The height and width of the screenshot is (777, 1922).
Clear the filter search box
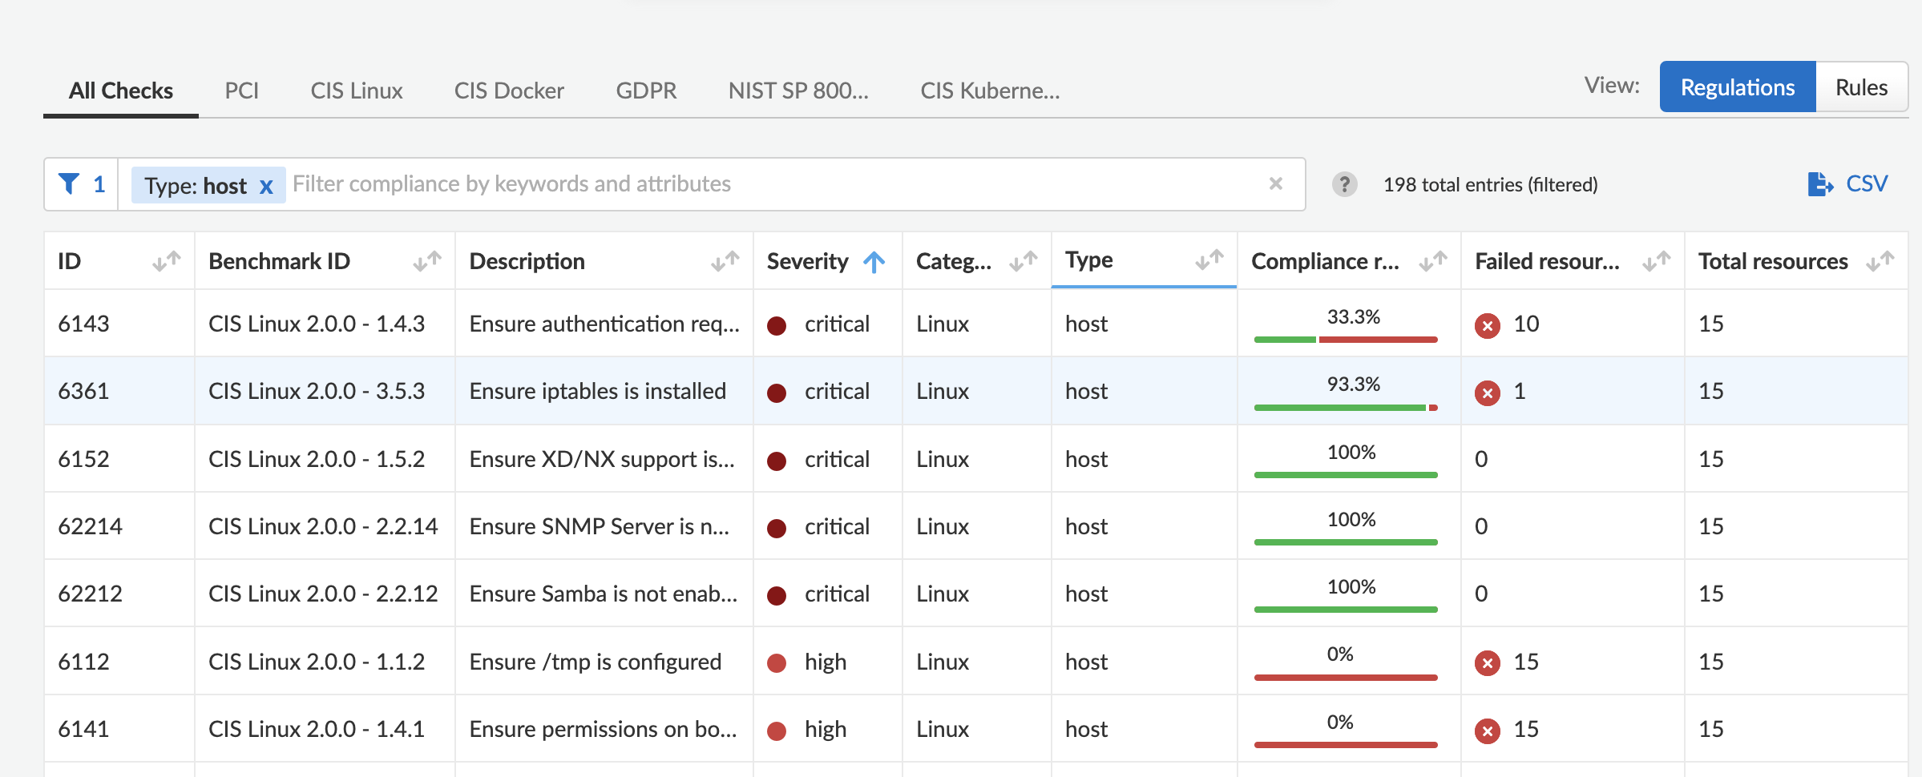click(x=1276, y=184)
